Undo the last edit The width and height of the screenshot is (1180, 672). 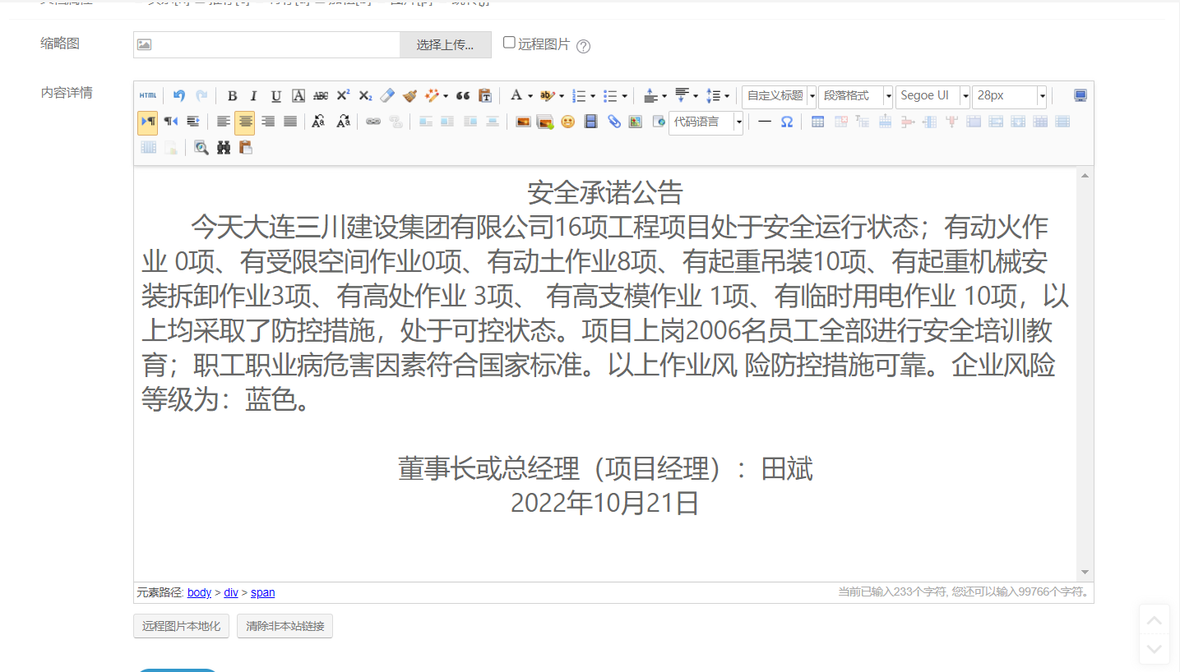tap(178, 96)
